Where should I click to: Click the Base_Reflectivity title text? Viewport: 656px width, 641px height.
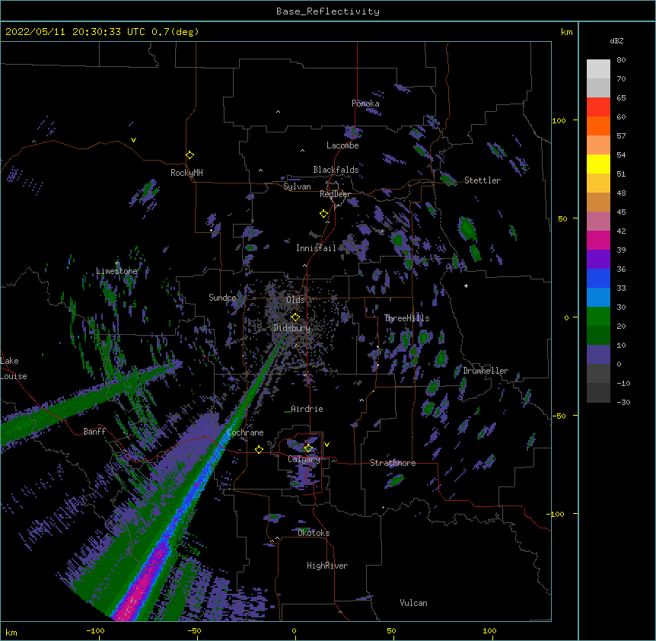point(328,11)
